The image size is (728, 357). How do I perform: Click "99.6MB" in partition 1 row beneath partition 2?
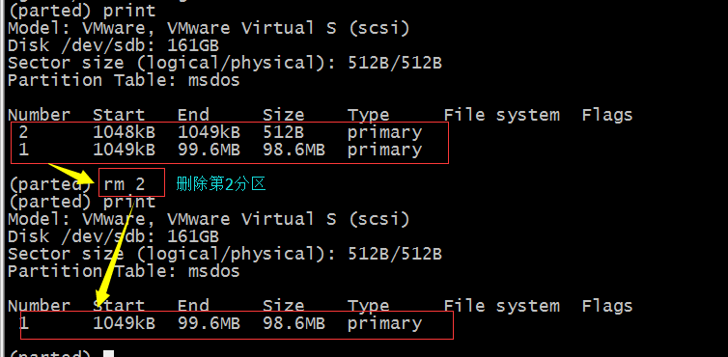pyautogui.click(x=209, y=150)
